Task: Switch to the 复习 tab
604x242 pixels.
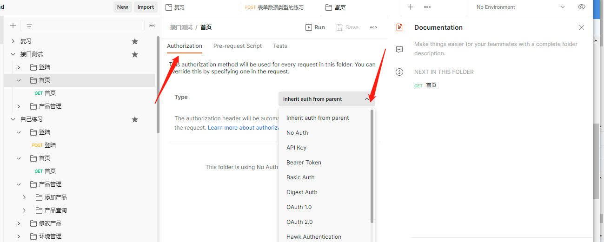Action: (201, 7)
